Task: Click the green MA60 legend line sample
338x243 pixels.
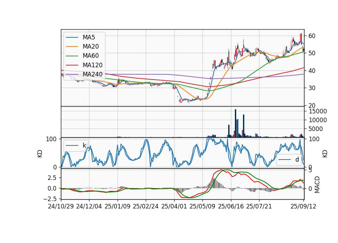Action: 72,56
